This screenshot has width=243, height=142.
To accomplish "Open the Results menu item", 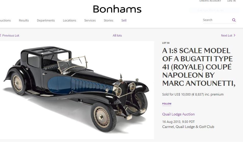I will [24, 20].
